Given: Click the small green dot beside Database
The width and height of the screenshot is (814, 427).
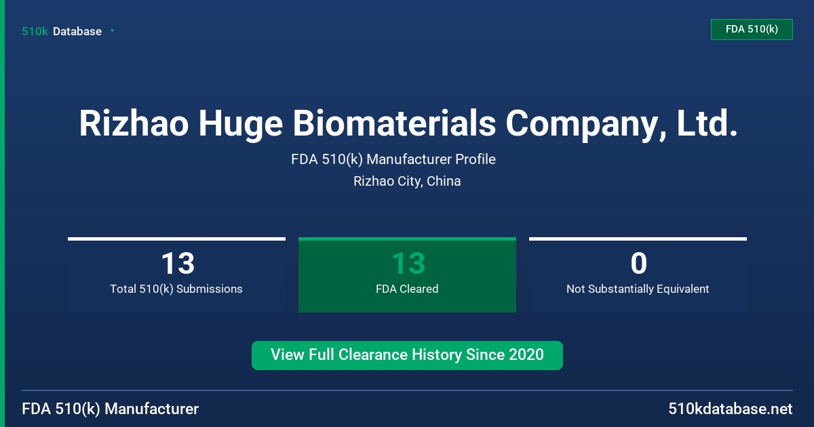Looking at the screenshot, I should 112,30.
